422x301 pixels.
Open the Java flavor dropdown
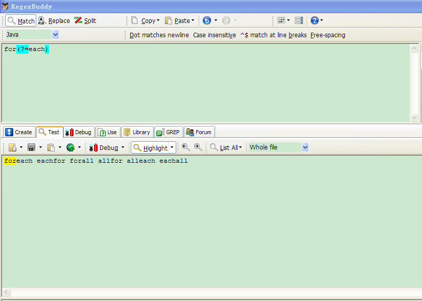(55, 35)
